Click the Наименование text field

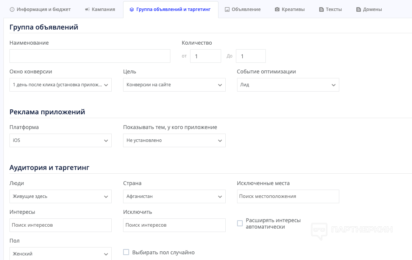(90, 56)
